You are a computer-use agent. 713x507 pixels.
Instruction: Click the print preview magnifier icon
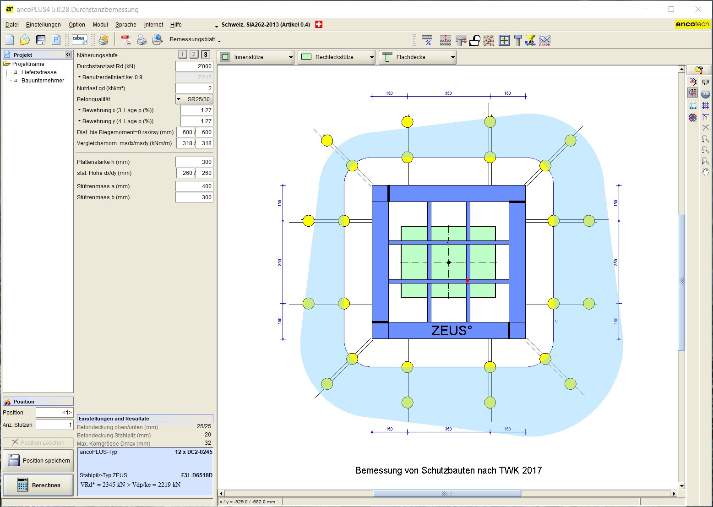(157, 40)
